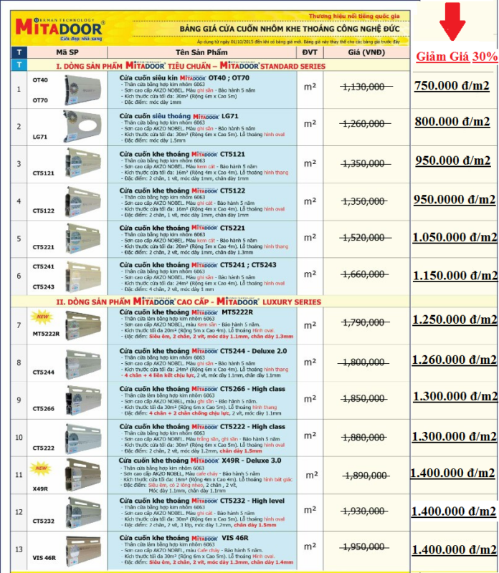
Task: Select the CT5244 - Deluxe 2.0 product title
Action: click(203, 351)
